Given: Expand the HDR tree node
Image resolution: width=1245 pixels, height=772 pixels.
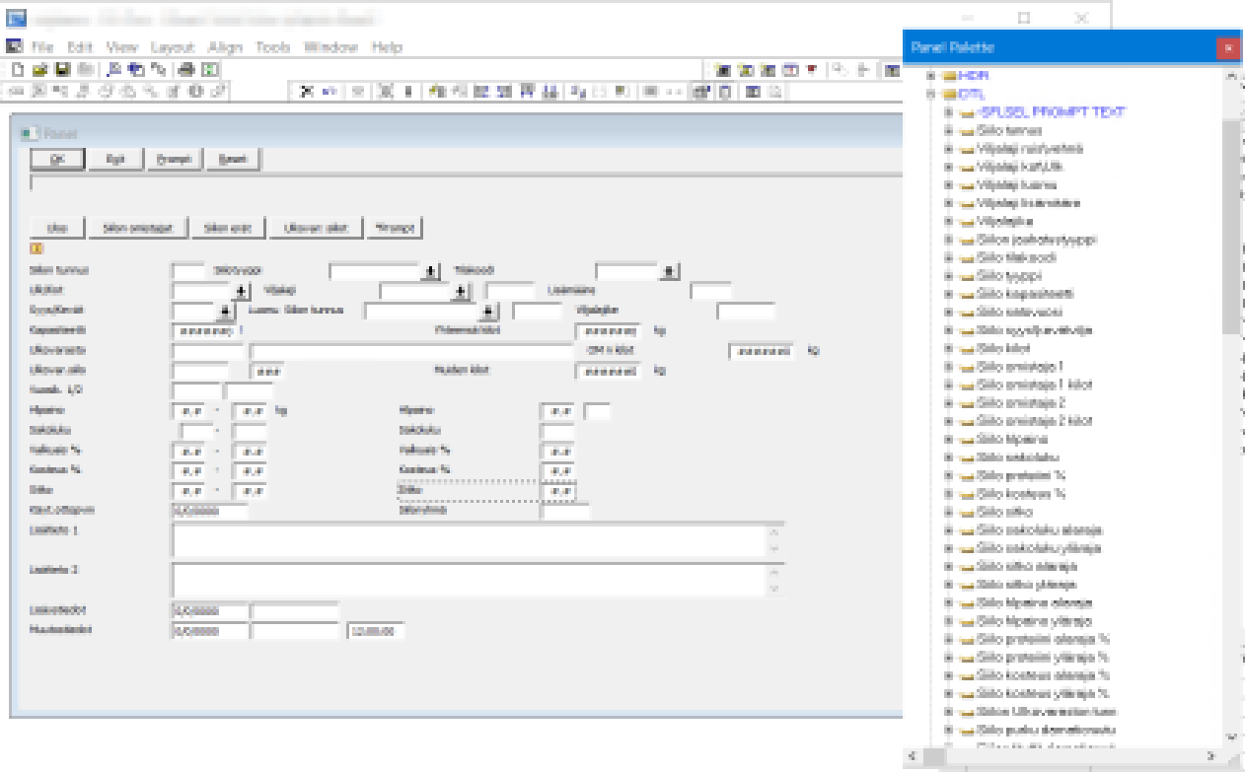Looking at the screenshot, I should (x=929, y=76).
